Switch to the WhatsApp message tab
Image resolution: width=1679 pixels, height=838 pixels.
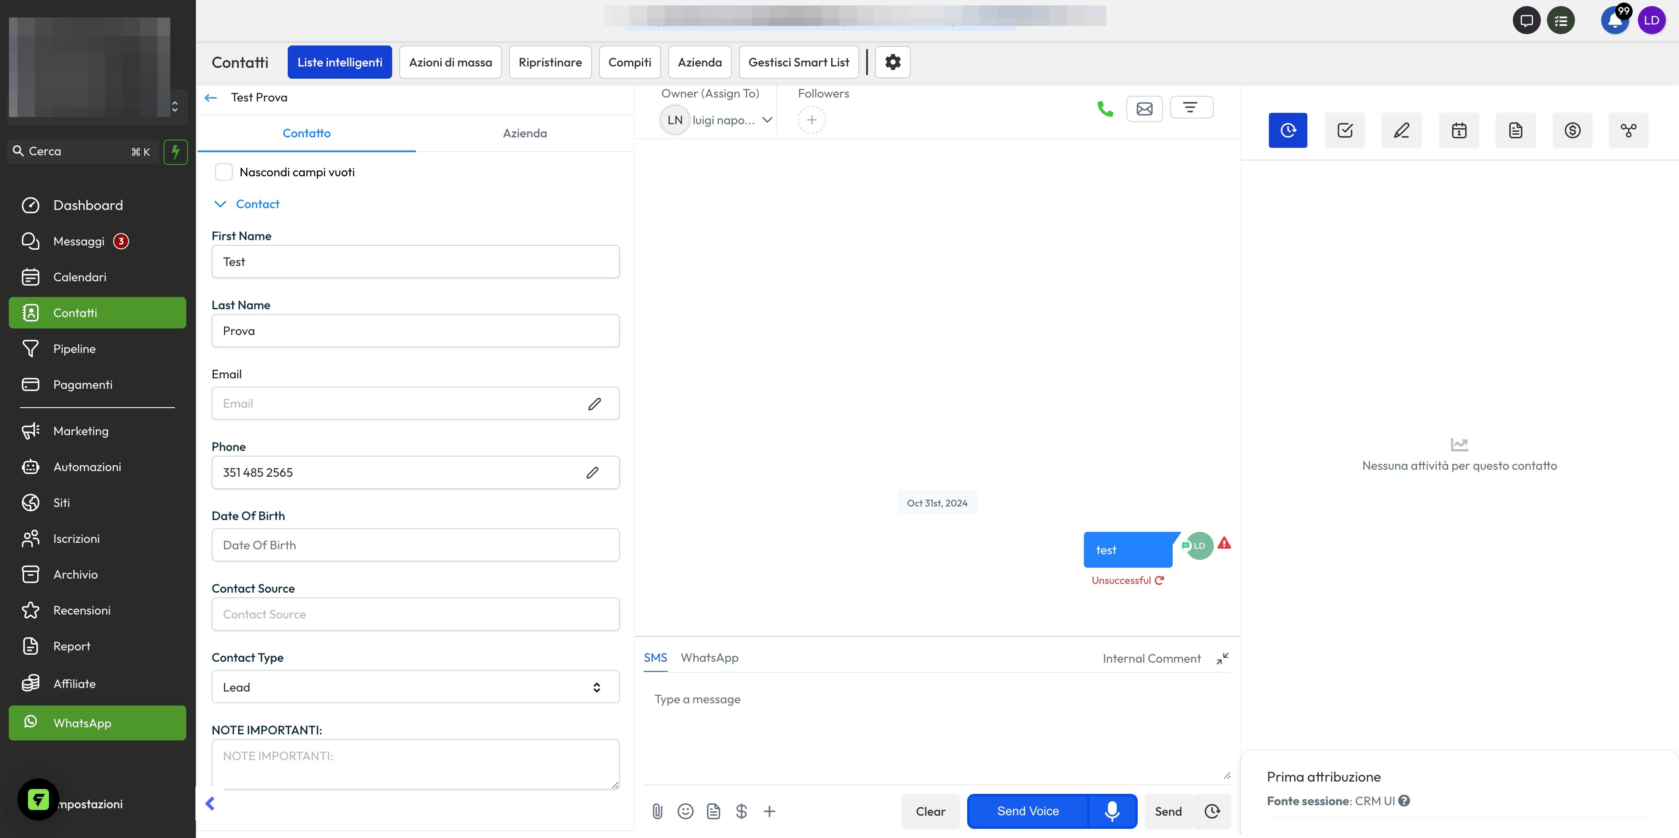pos(709,657)
